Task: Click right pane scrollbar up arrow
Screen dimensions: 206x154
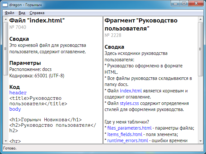Action: (x=200, y=19)
